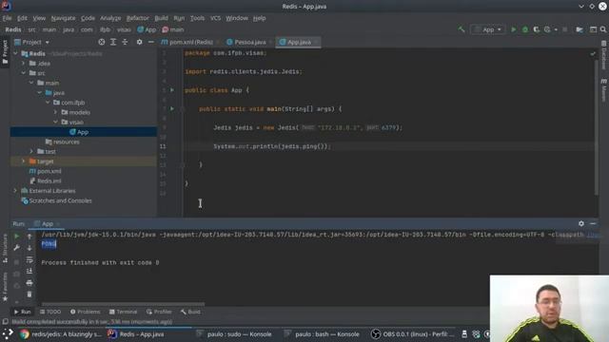The width and height of the screenshot is (609, 342).
Task: Open Run panel gear settings
Action: coord(581,224)
